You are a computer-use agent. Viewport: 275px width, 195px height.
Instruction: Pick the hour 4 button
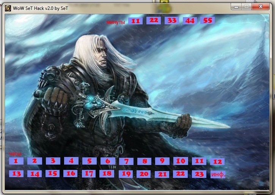(x=71, y=161)
